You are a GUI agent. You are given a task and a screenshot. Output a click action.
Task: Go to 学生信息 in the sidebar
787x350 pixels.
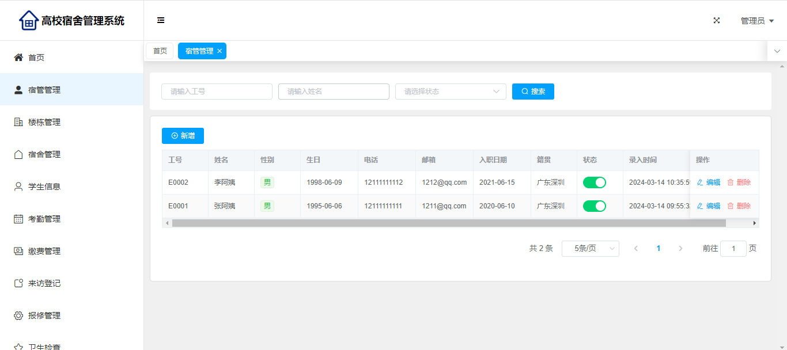[44, 187]
